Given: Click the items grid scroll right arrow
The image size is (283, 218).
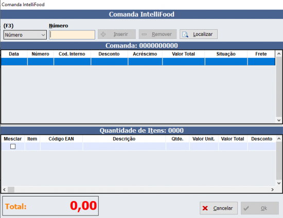Looking at the screenshot, I should (273, 190).
